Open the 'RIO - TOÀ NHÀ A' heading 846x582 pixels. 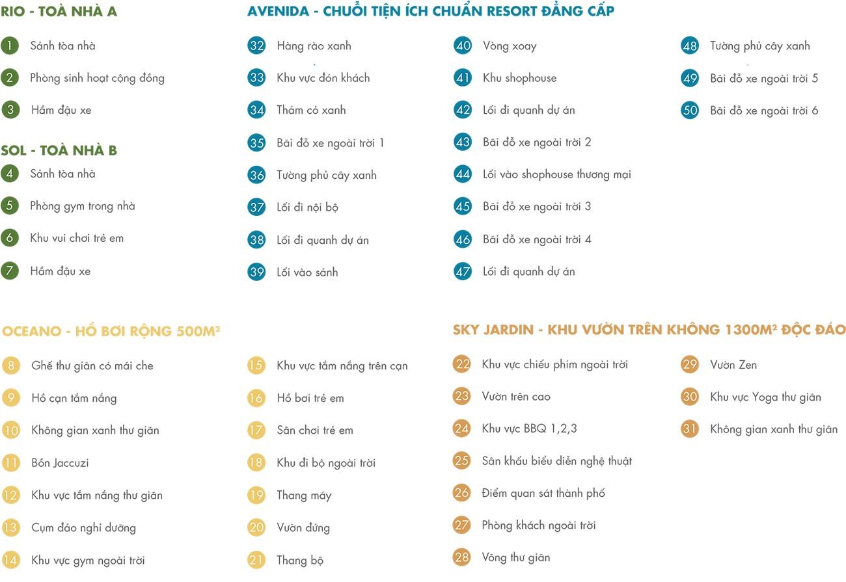click(59, 11)
